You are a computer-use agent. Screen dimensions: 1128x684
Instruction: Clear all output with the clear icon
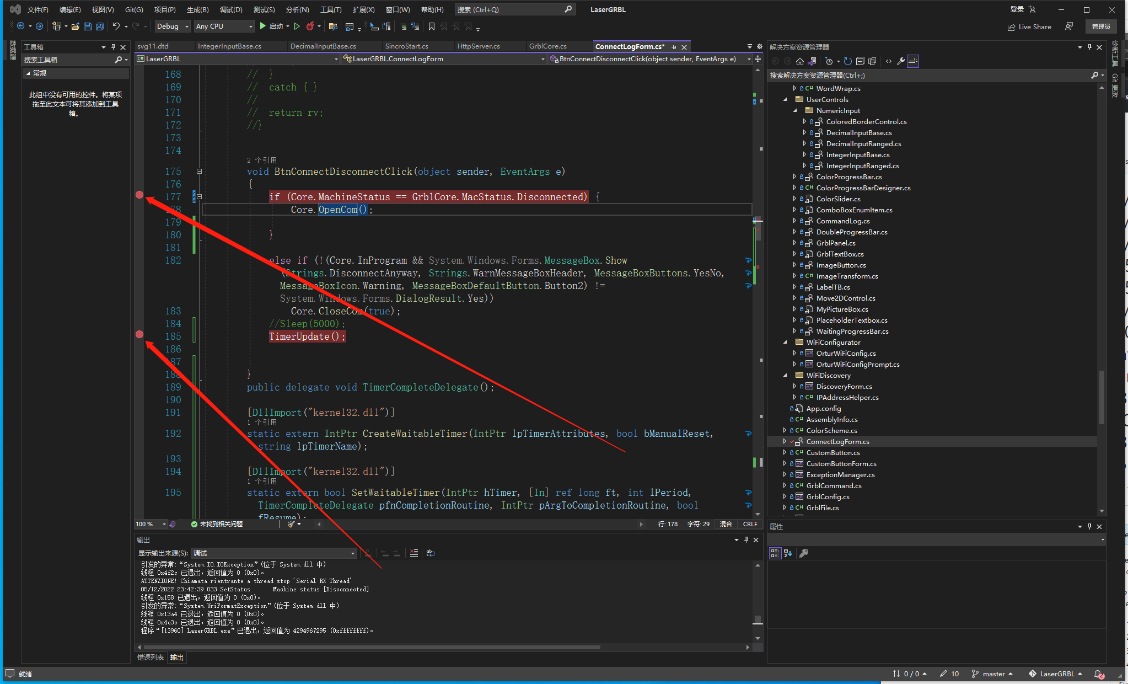[414, 553]
